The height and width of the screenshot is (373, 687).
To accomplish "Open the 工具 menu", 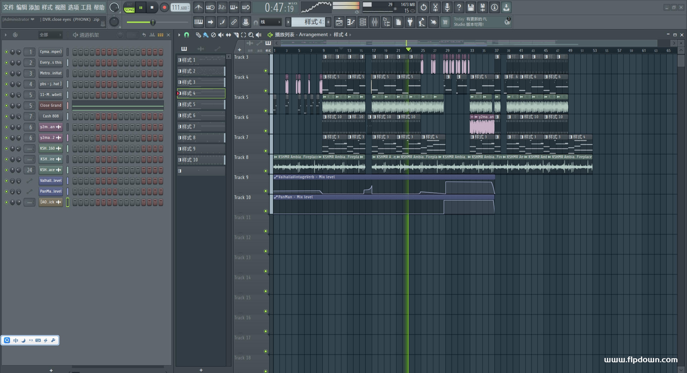I will tap(86, 7).
